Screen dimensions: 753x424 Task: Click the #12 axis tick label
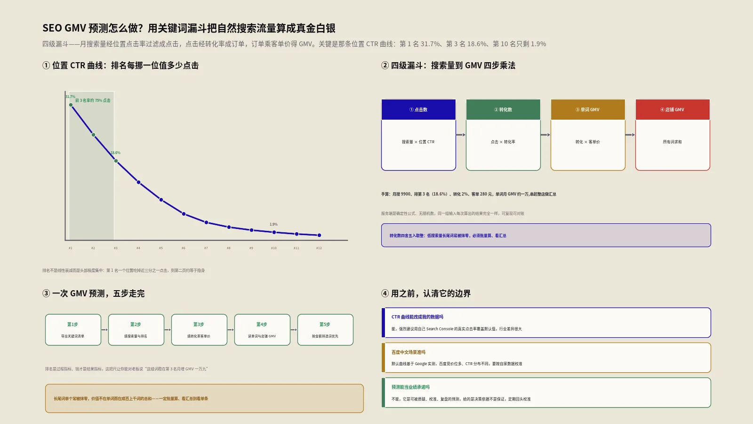point(319,248)
